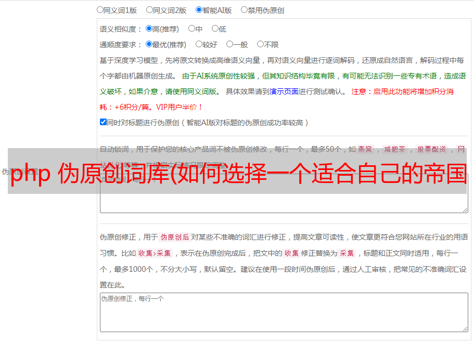The image size is (474, 342).
Task: Set 通顺度要求 to 最优(推荐)
Action: (149, 44)
